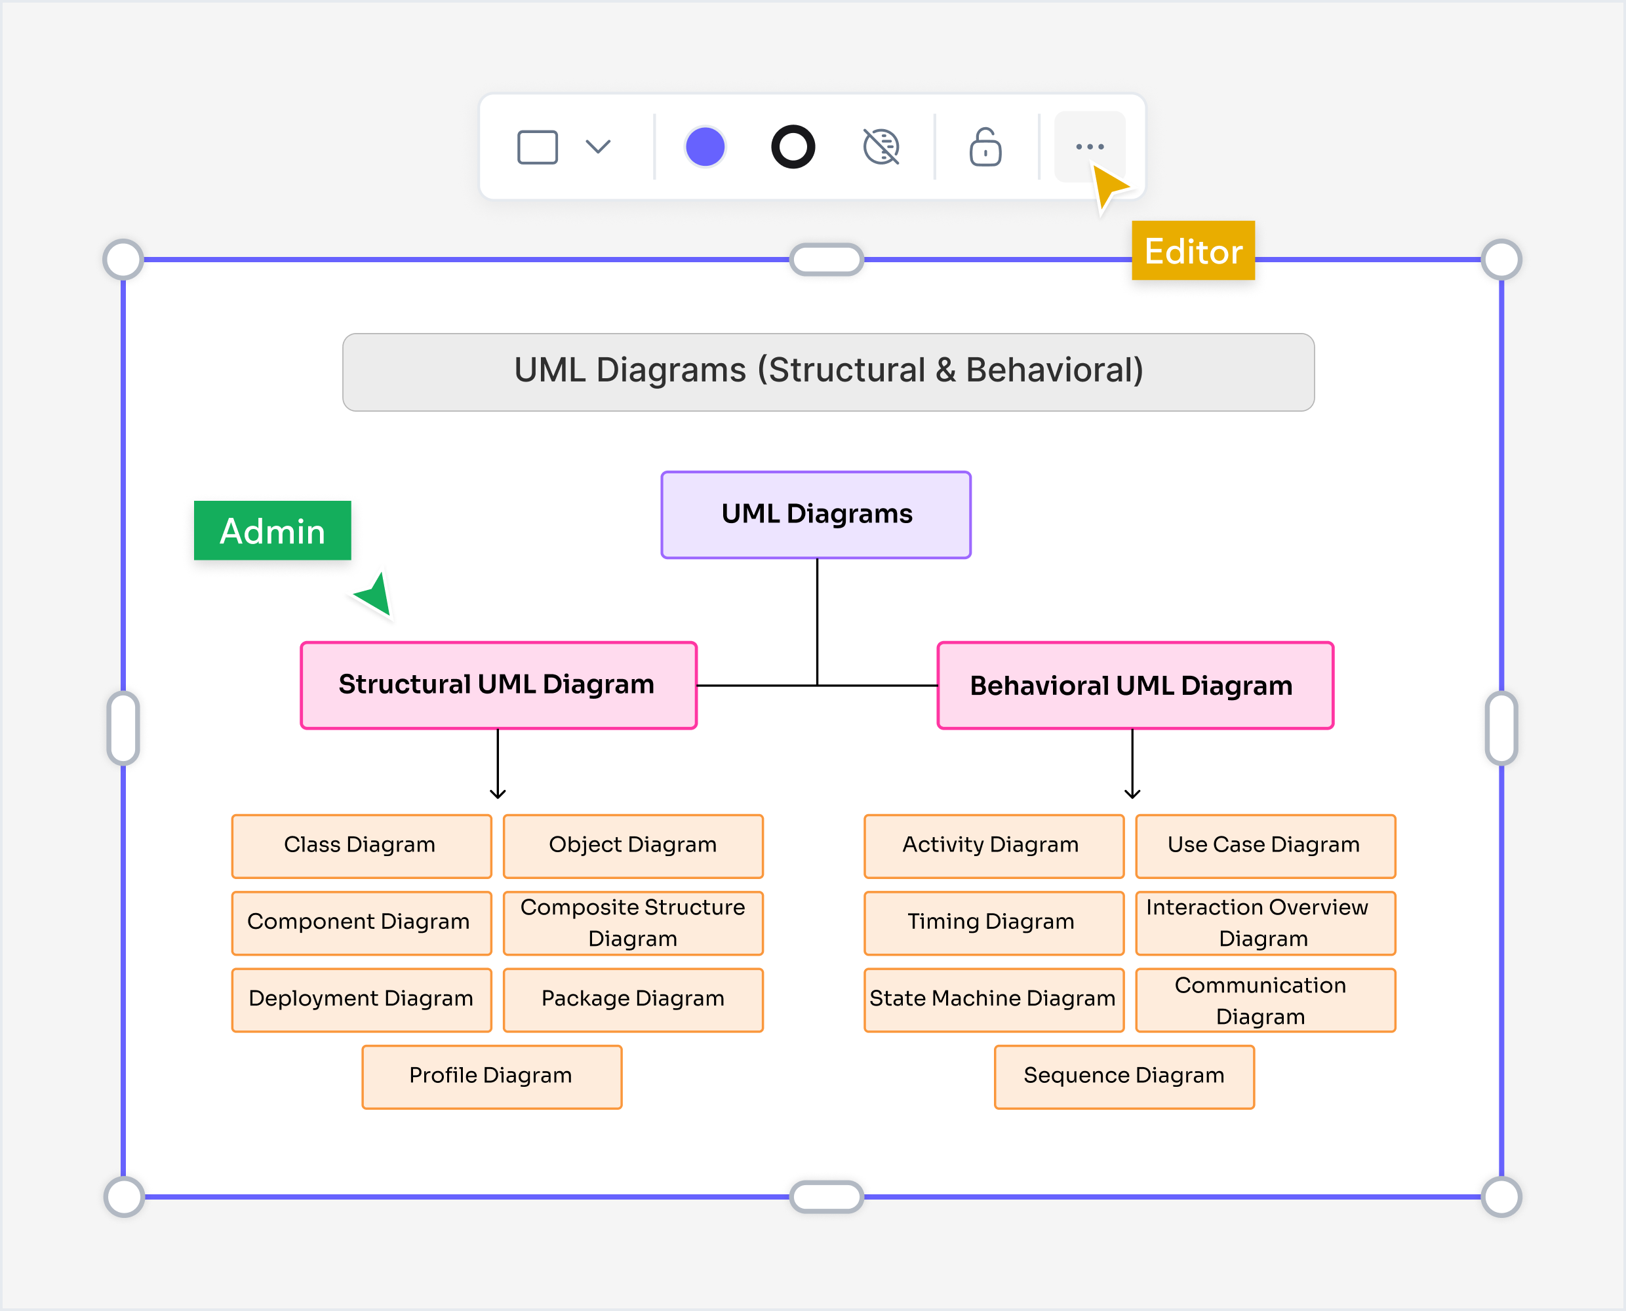
Task: Click the bottom-right corner selection handle
Action: [1501, 1197]
